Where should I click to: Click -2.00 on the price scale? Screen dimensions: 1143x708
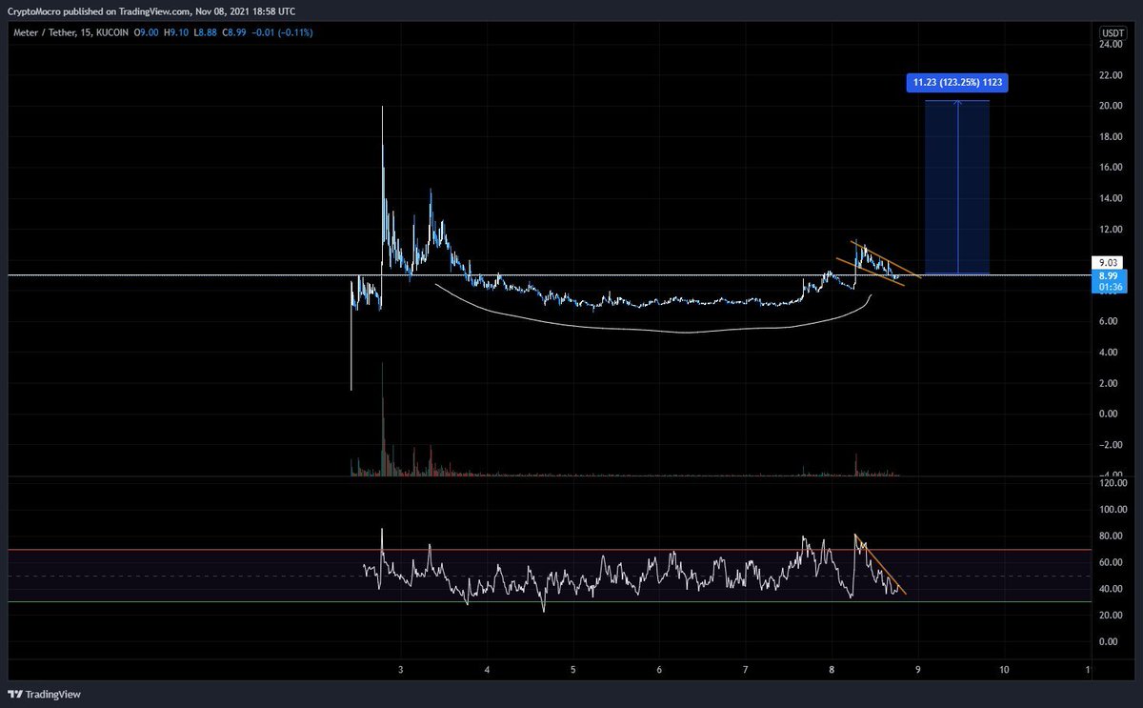tap(1109, 445)
